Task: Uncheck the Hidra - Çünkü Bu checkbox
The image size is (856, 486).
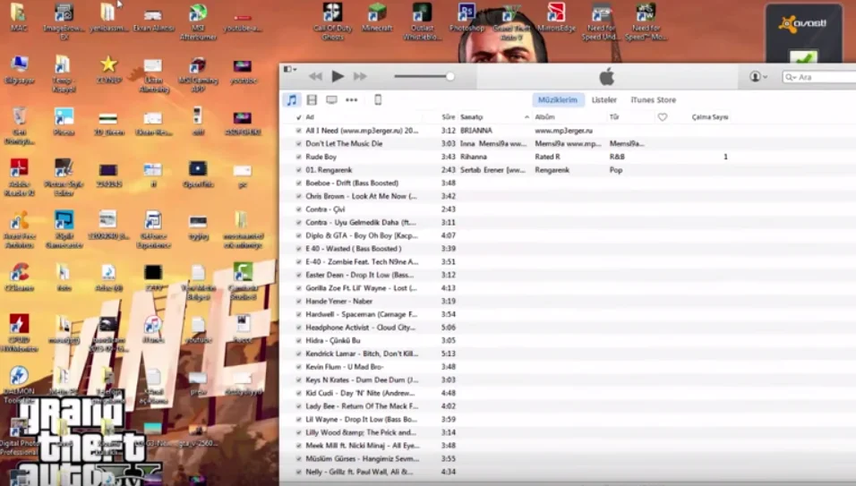Action: (x=299, y=340)
